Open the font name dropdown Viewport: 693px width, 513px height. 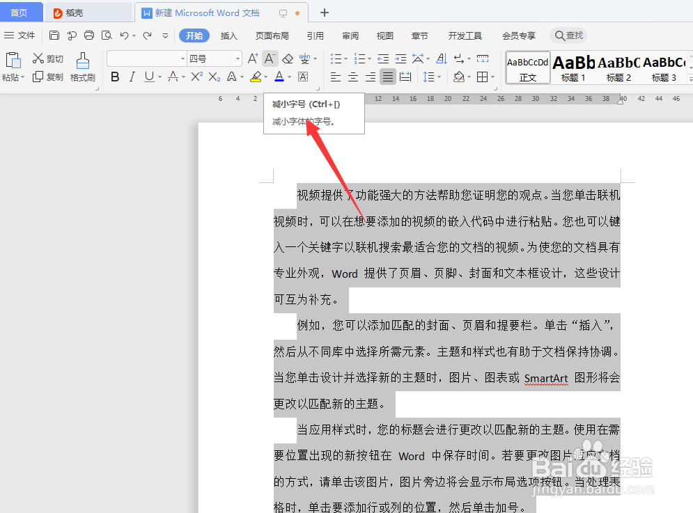tap(182, 58)
